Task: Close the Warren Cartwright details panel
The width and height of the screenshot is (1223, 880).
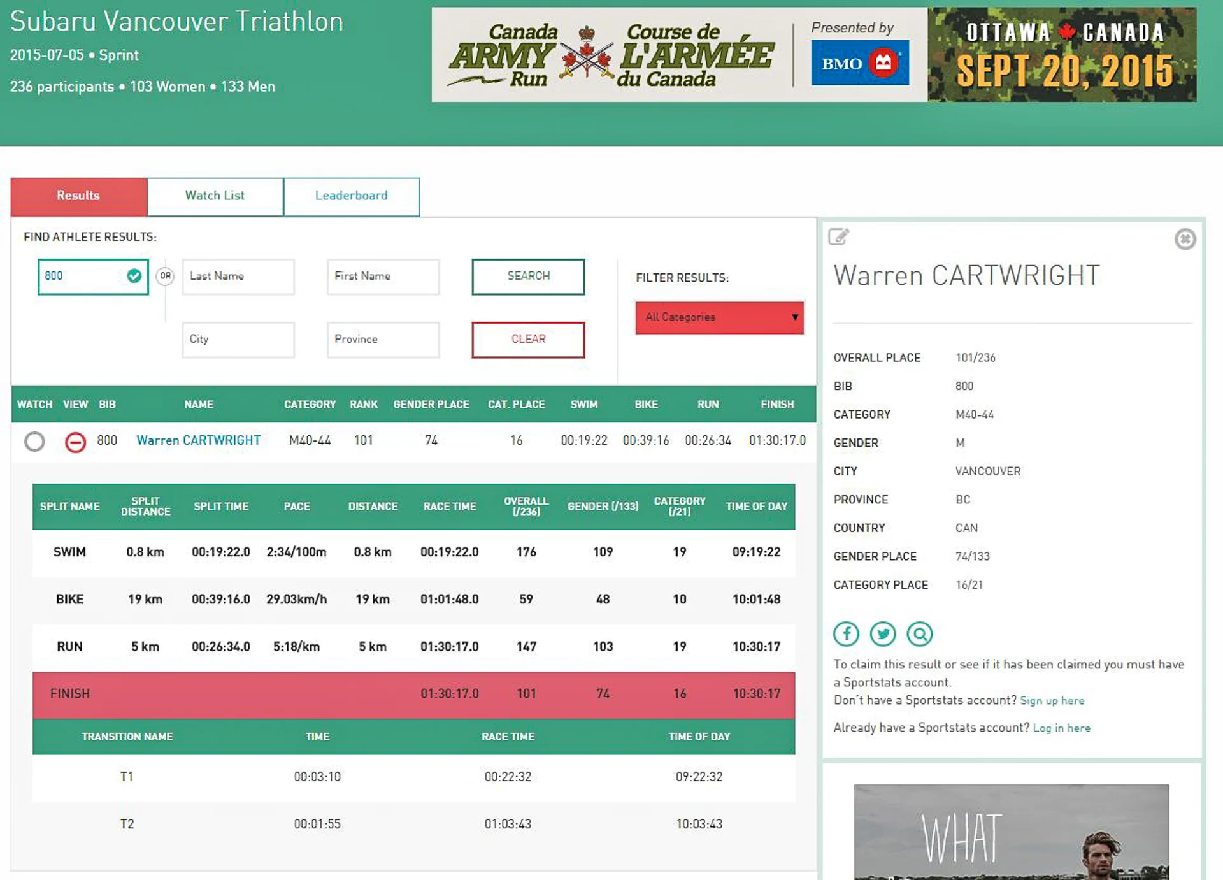Action: point(1185,239)
